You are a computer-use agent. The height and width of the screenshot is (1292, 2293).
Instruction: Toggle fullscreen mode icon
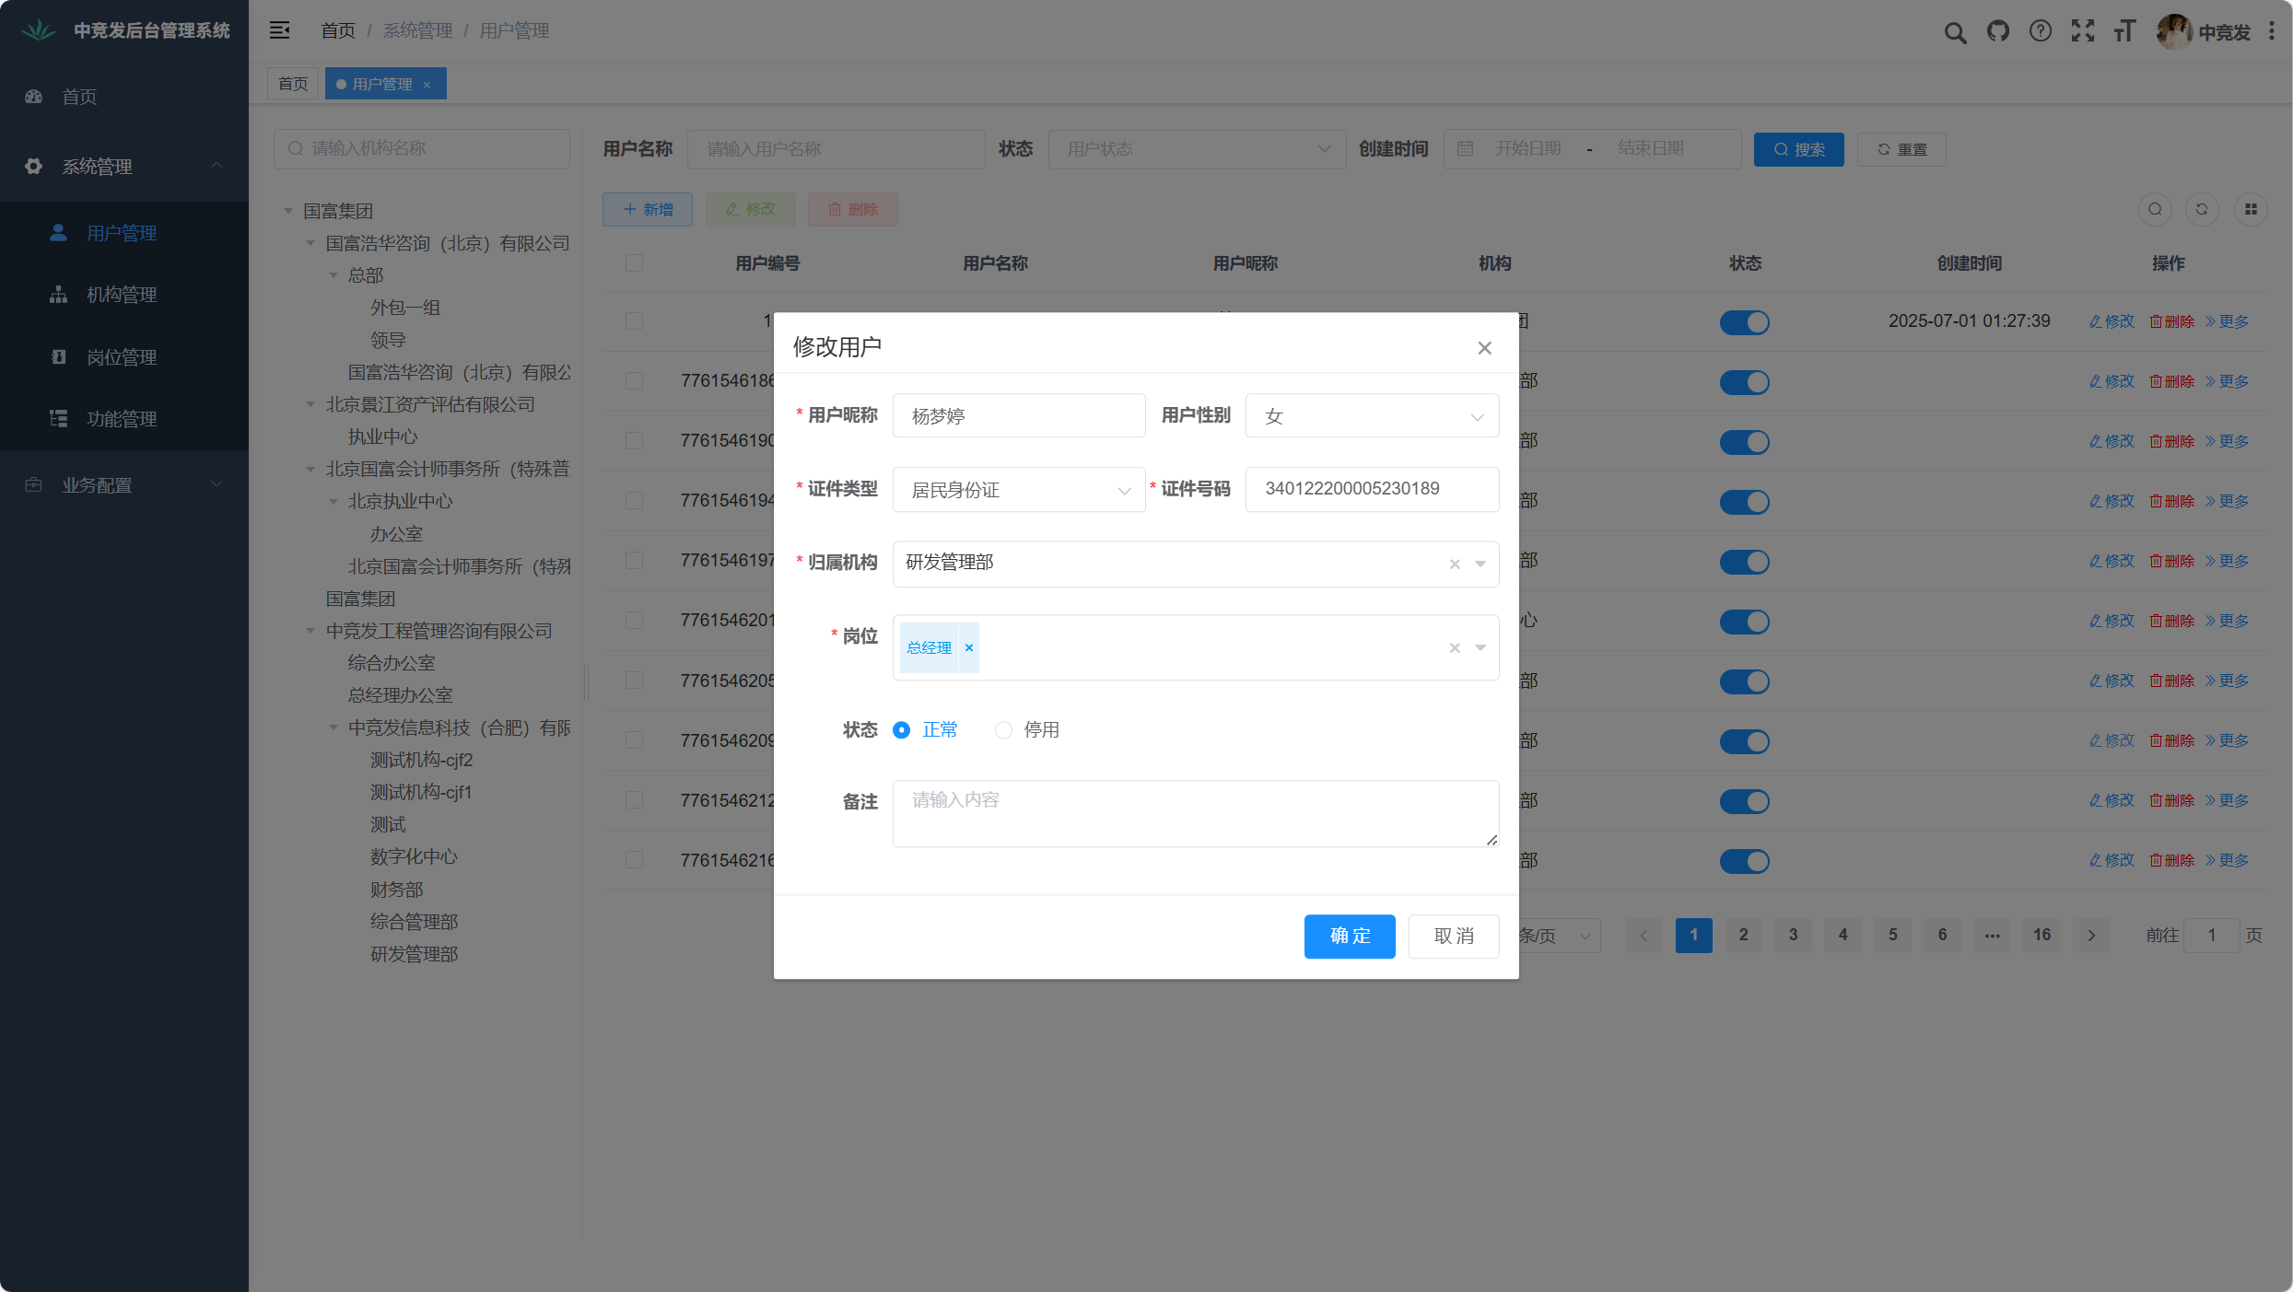point(2082,32)
